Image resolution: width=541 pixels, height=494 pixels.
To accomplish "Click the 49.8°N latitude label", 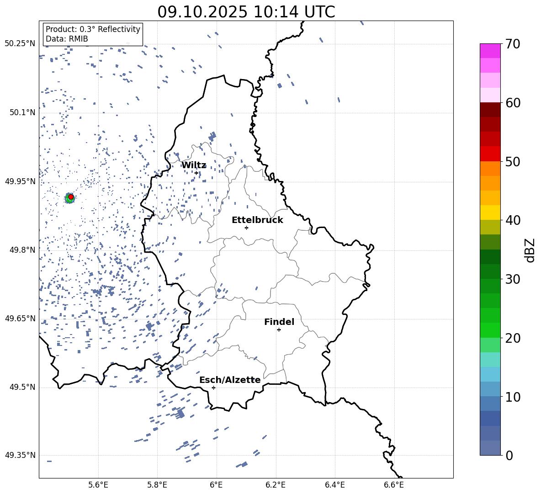I will (22, 250).
